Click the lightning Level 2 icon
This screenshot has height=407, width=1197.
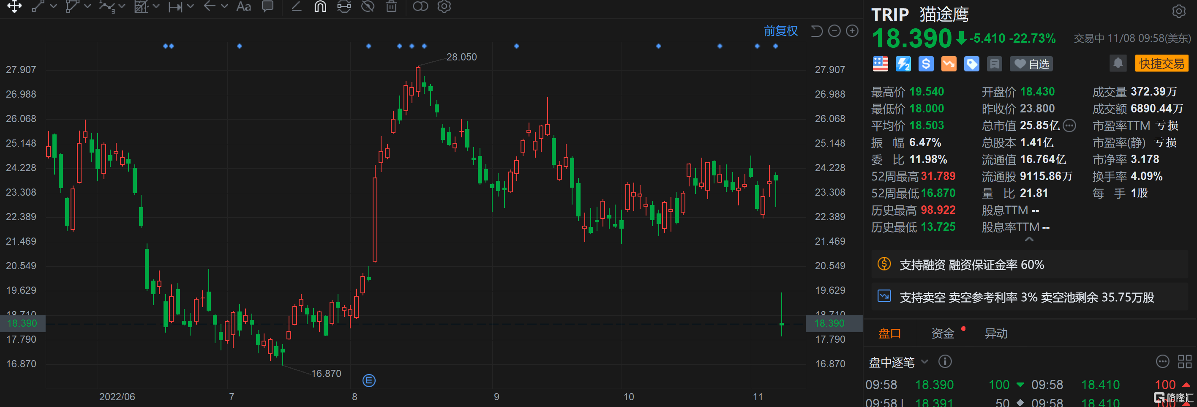click(x=903, y=64)
